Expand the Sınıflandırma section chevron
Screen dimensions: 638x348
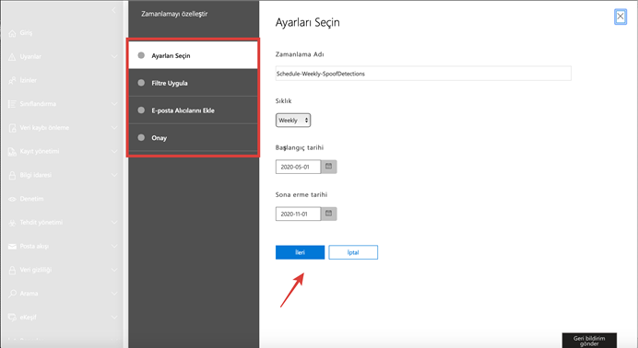[x=114, y=104]
